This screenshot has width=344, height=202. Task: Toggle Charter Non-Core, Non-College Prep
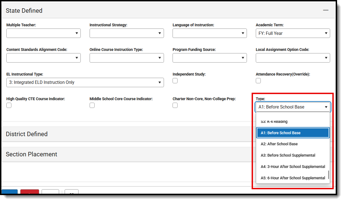click(x=175, y=105)
